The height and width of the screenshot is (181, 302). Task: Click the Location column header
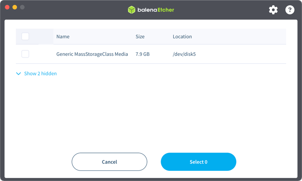[182, 36]
